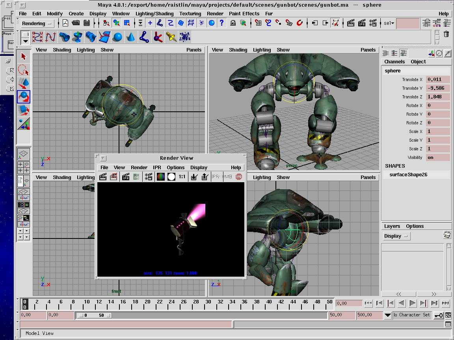Image resolution: width=454 pixels, height=340 pixels.
Task: Open the Display dropdown in Layers panel
Action: click(396, 236)
